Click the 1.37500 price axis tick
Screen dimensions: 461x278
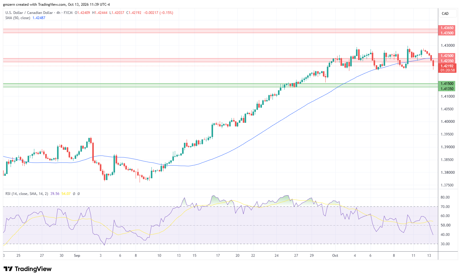click(448, 185)
